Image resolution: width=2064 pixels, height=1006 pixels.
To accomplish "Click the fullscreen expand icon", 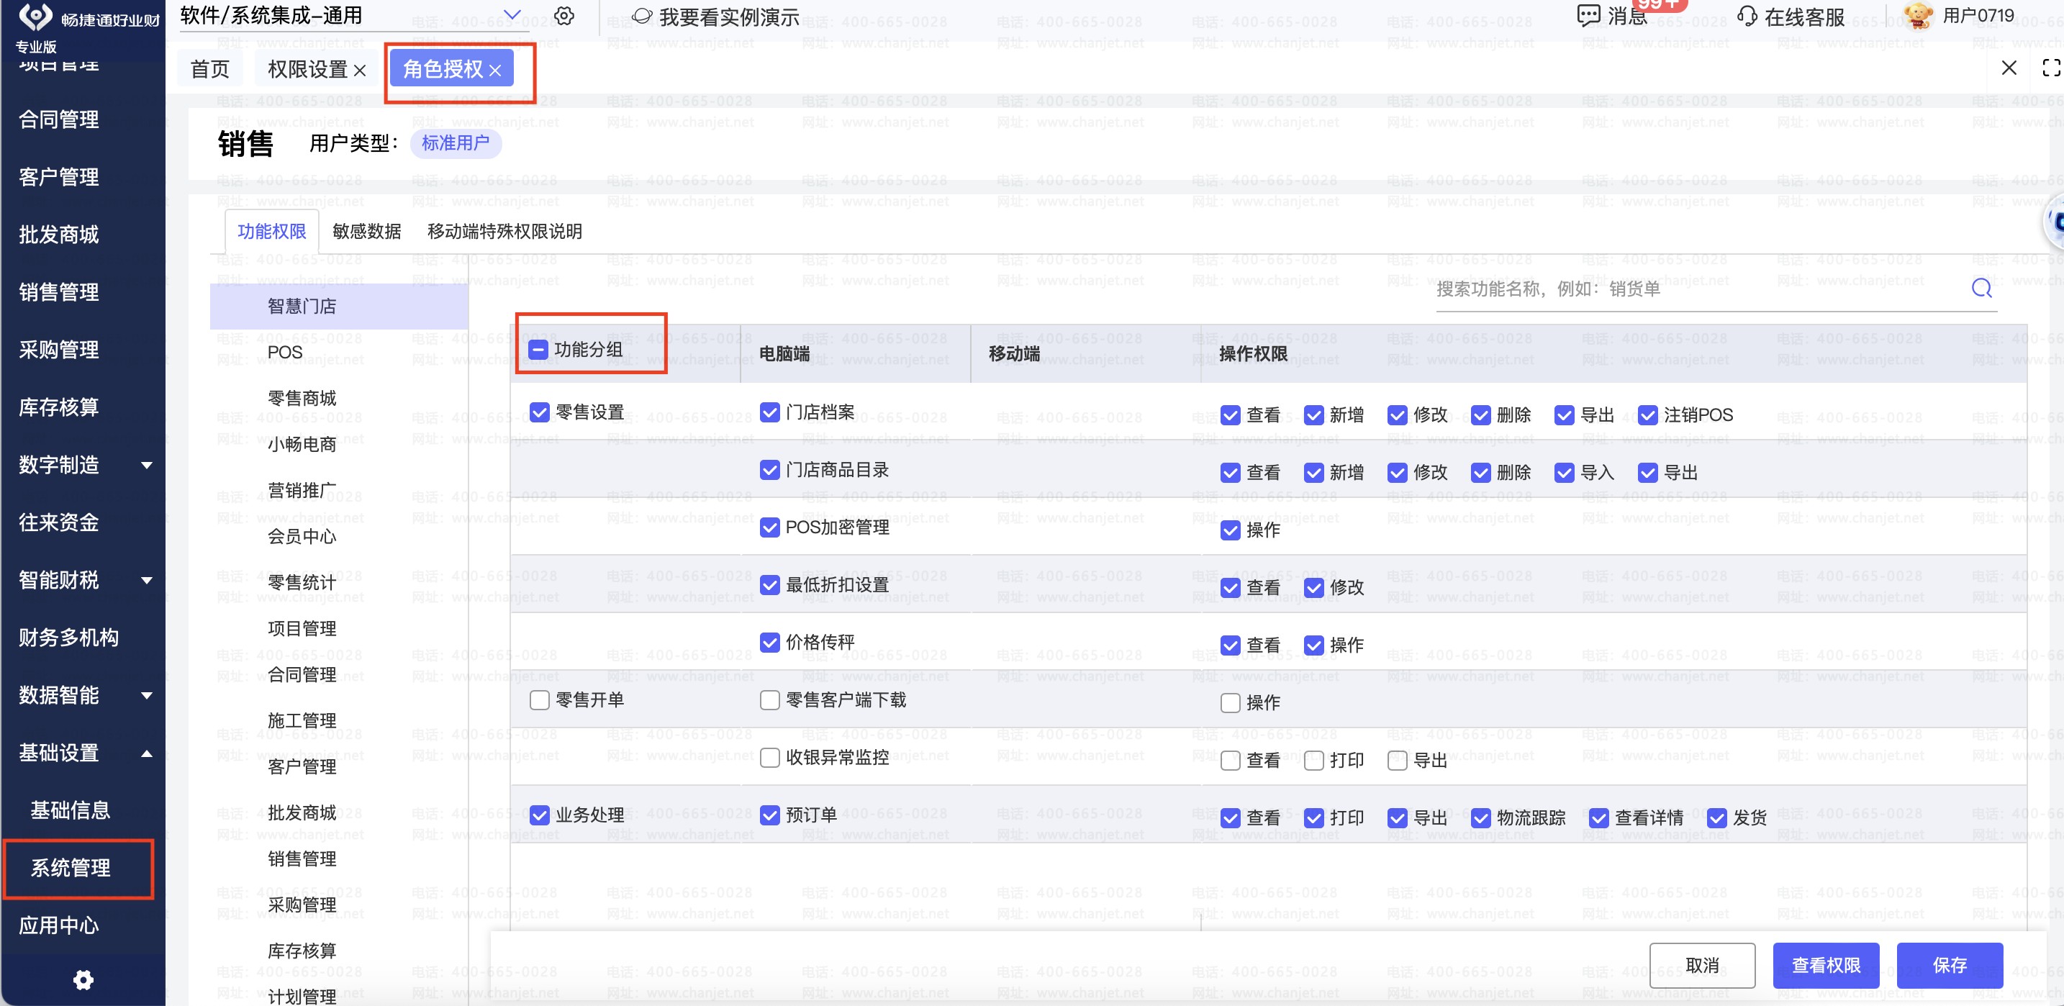I will coord(2051,68).
